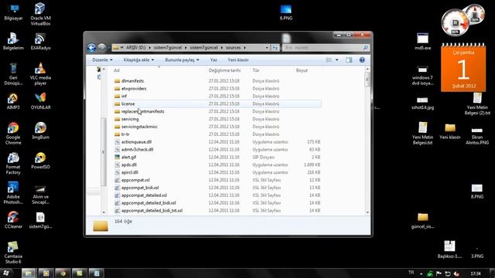The height and width of the screenshot is (278, 495).
Task: Select the Yeni klasör desktop folder
Action: (450, 131)
